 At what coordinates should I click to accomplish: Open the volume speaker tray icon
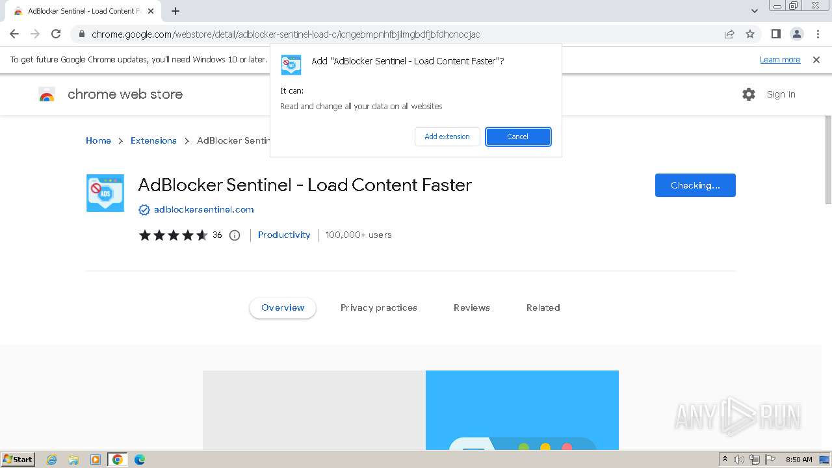click(739, 460)
